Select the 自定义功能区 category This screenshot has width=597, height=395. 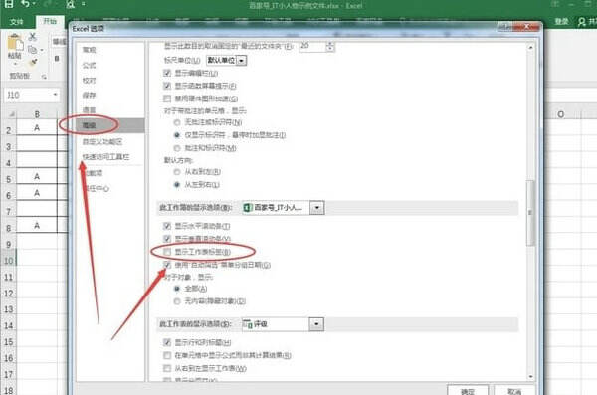(102, 141)
